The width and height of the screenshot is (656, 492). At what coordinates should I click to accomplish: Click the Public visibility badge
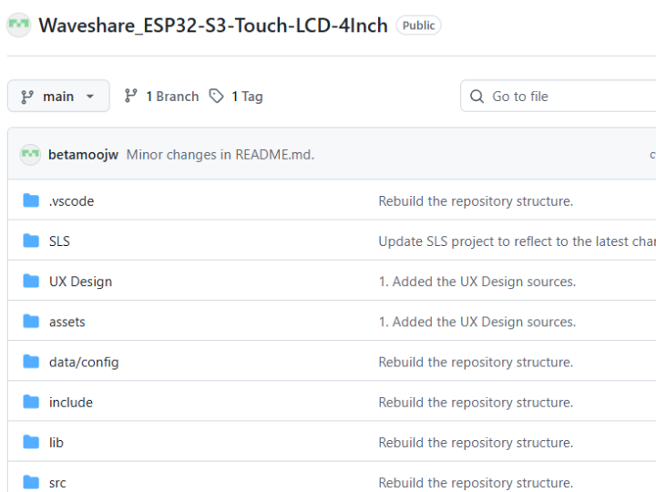[418, 26]
